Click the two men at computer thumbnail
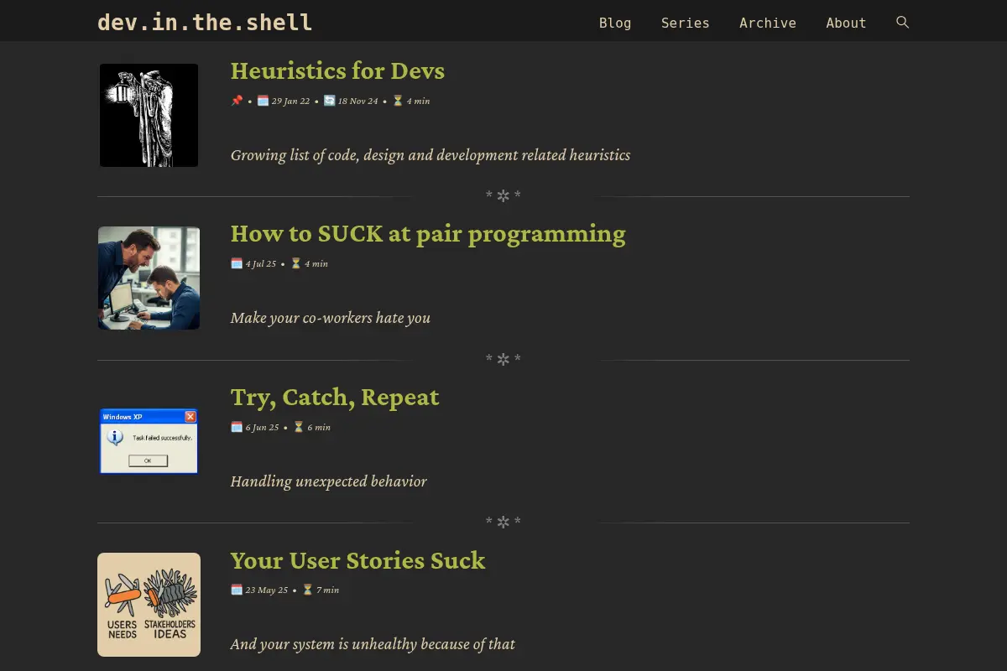1007x671 pixels. 149,278
